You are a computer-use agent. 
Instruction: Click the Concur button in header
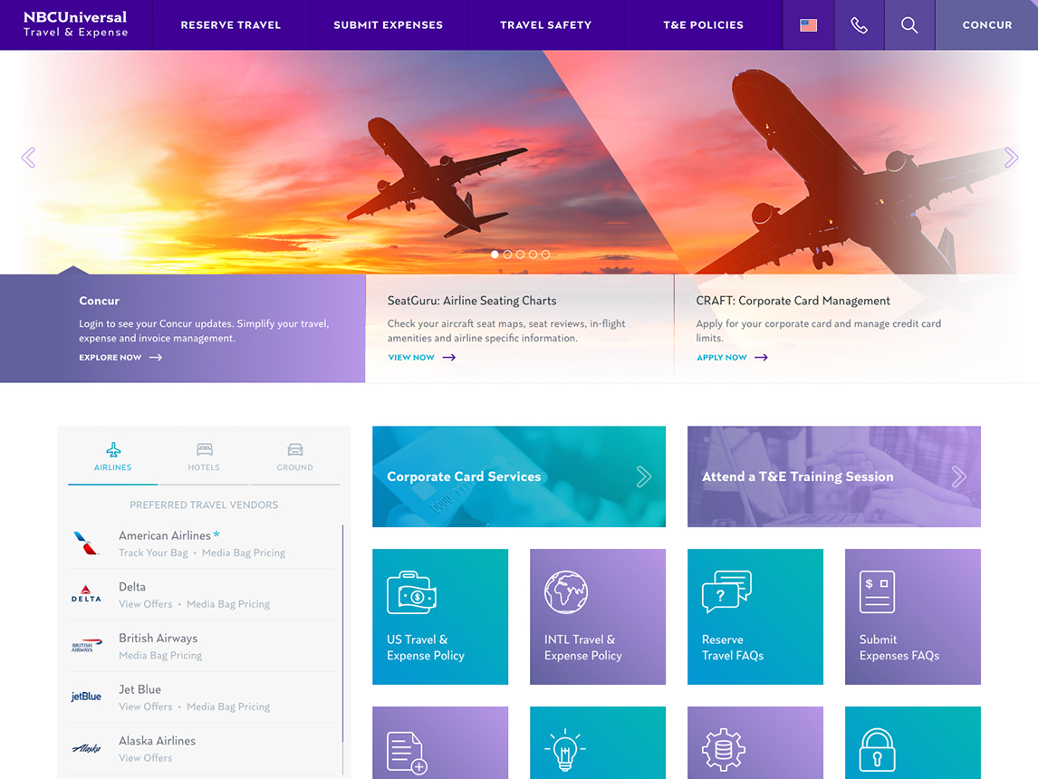coord(986,25)
